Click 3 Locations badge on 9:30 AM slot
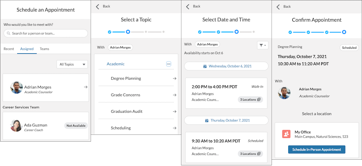 (x=250, y=154)
